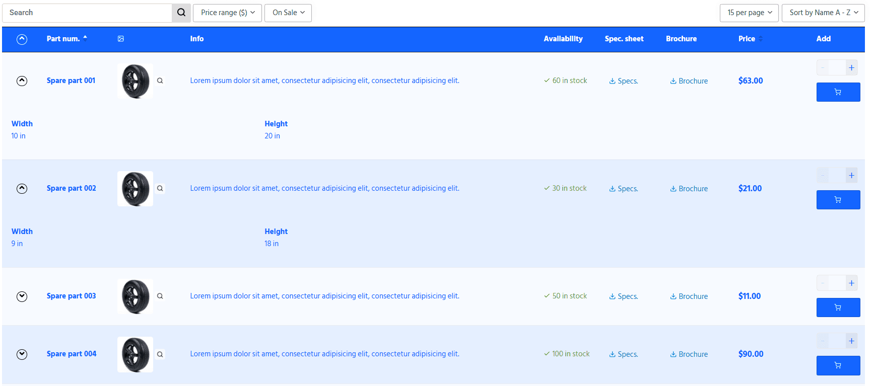
Task: Zoom the Spare part 003 image
Action: [160, 296]
